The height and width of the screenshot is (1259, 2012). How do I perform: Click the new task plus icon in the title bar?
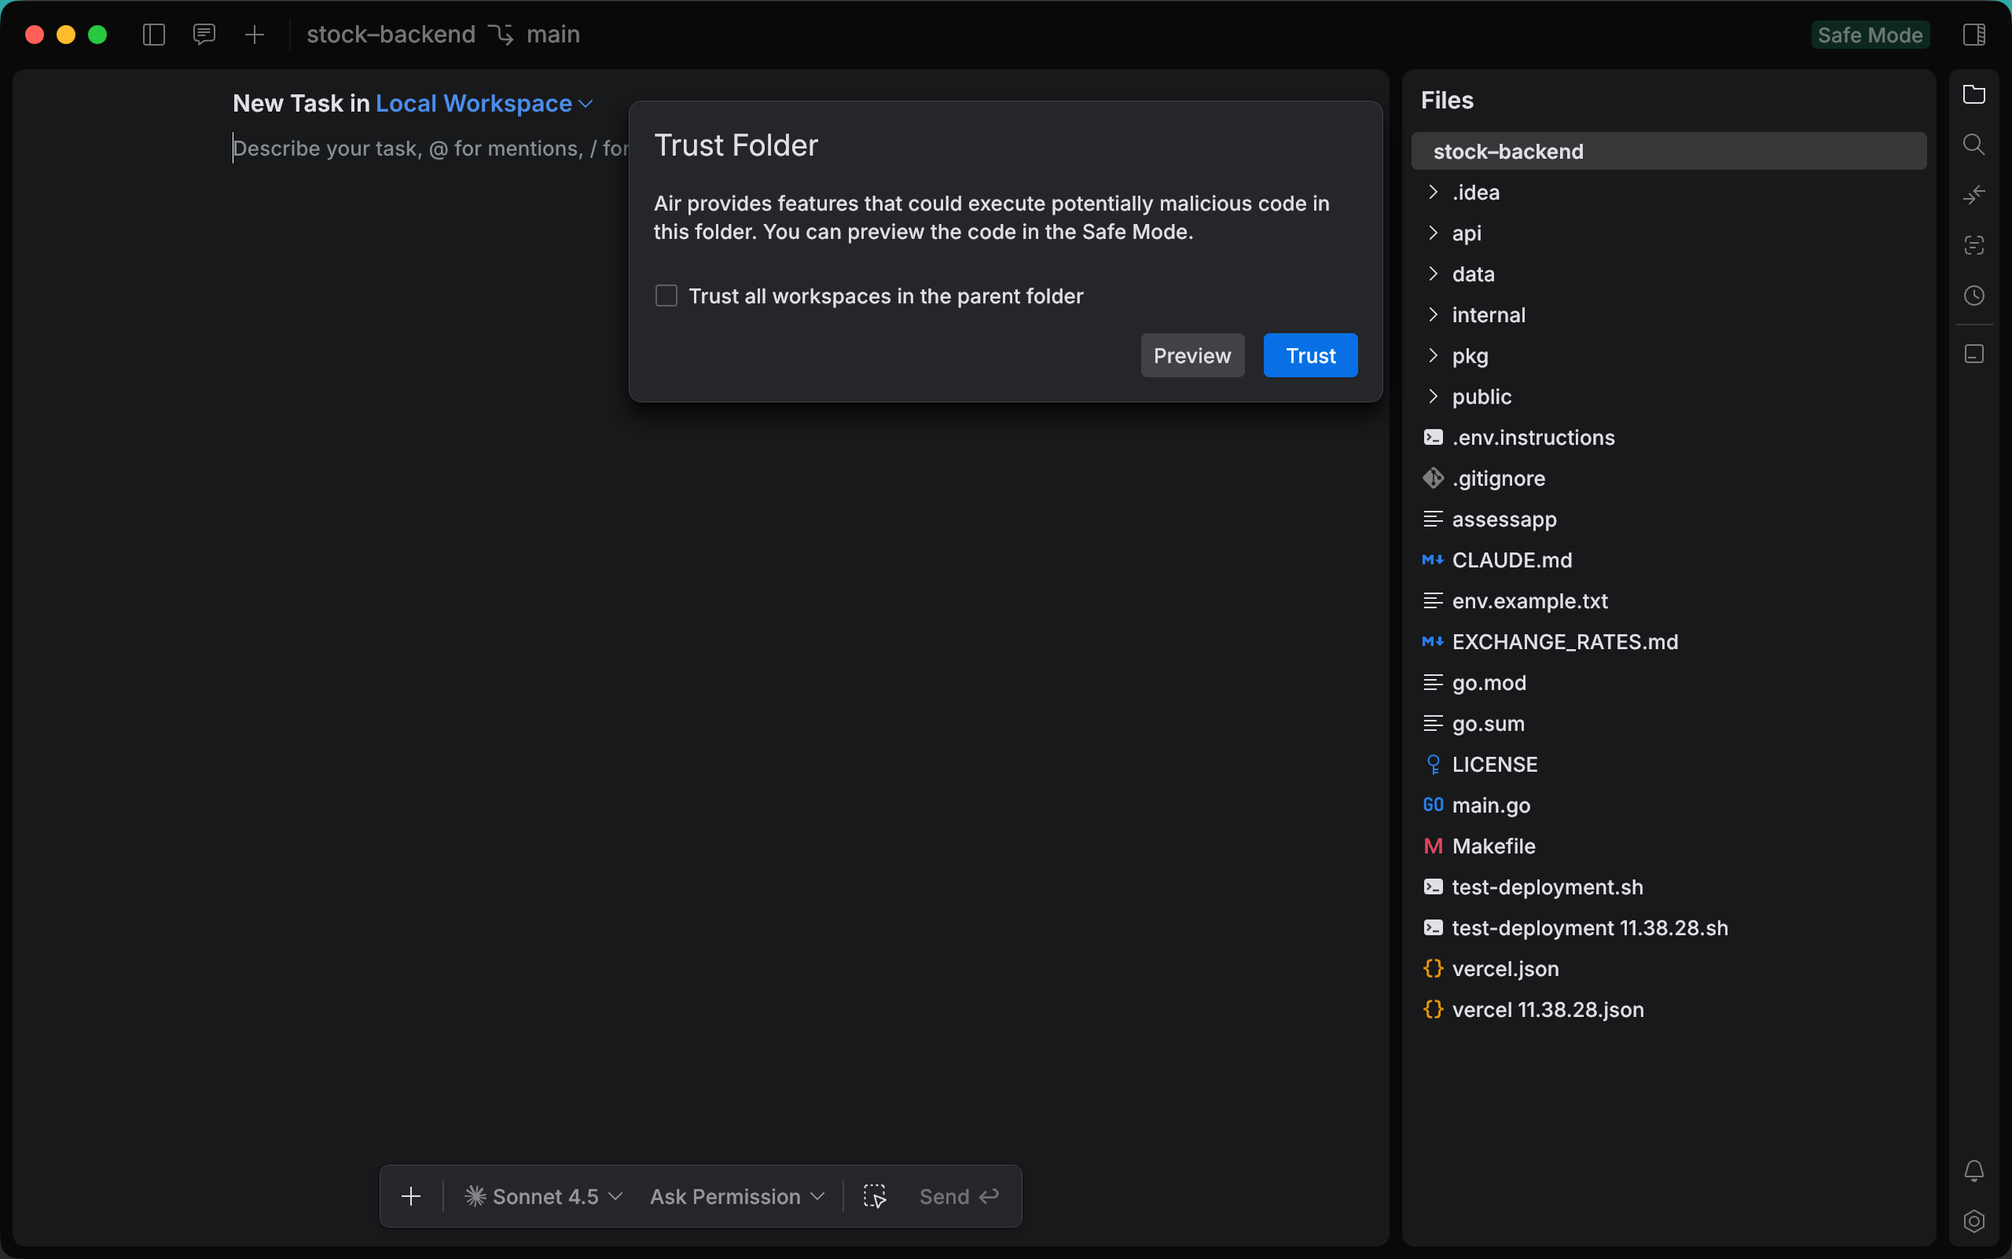(x=255, y=34)
